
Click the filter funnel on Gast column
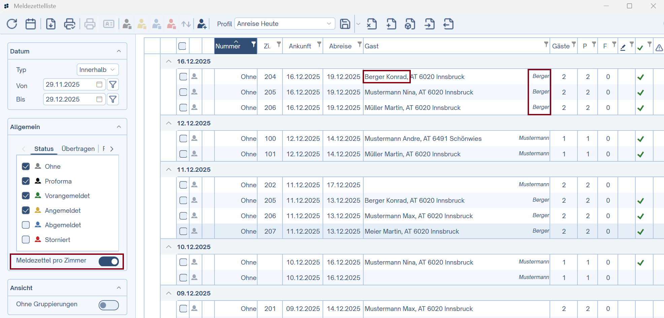(546, 44)
